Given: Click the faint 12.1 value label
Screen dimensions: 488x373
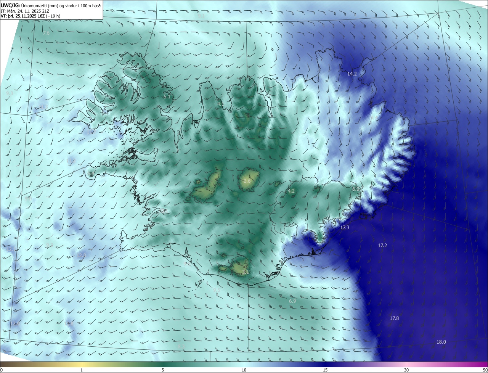Looking at the screenshot, I should coord(11,249).
